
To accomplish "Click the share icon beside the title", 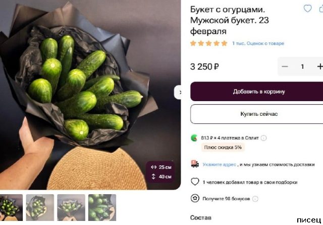I will click(321, 9).
